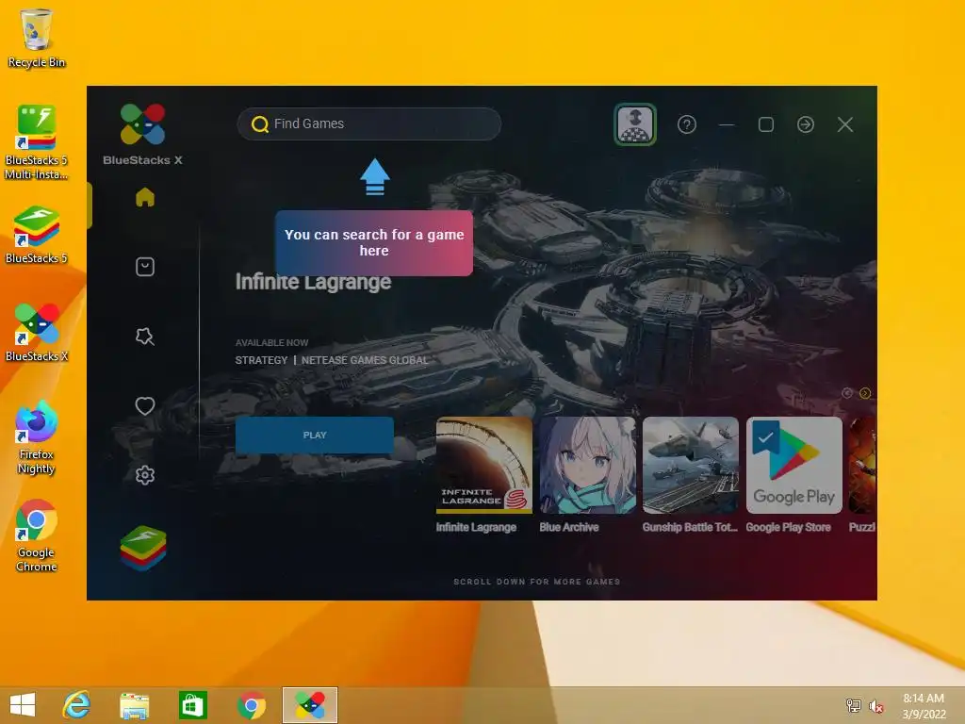Click the Gunship Battle Tot... caption
The height and width of the screenshot is (724, 965).
[x=689, y=528]
